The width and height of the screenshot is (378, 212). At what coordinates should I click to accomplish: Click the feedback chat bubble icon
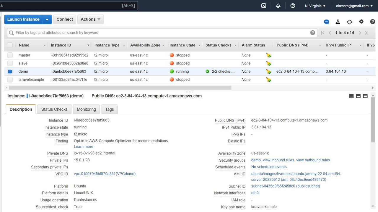pos(326,21)
